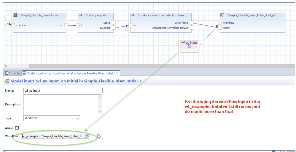Close the Model input 'wf_as_Input' tab
Viewport: 296px width, 152px height.
click(117, 73)
